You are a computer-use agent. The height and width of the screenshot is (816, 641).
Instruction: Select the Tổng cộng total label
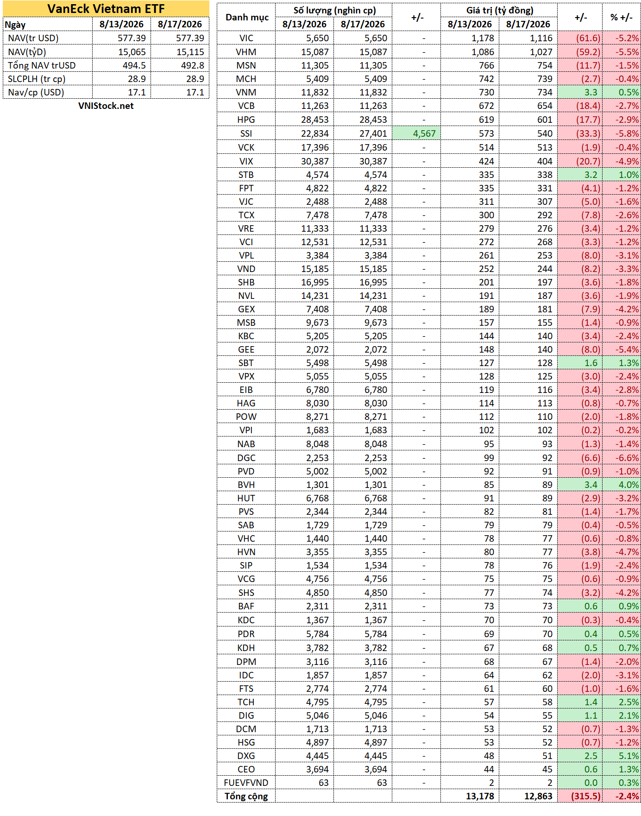tap(246, 796)
